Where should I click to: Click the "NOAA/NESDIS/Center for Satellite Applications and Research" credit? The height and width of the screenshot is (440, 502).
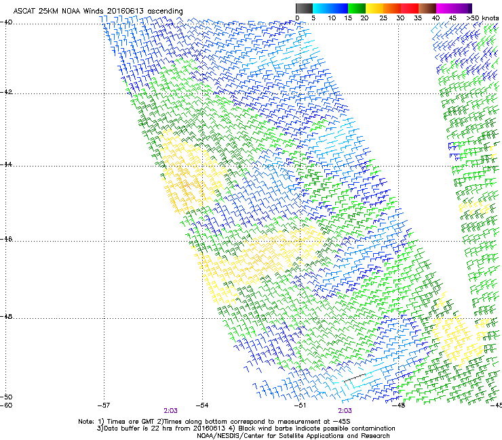click(293, 436)
